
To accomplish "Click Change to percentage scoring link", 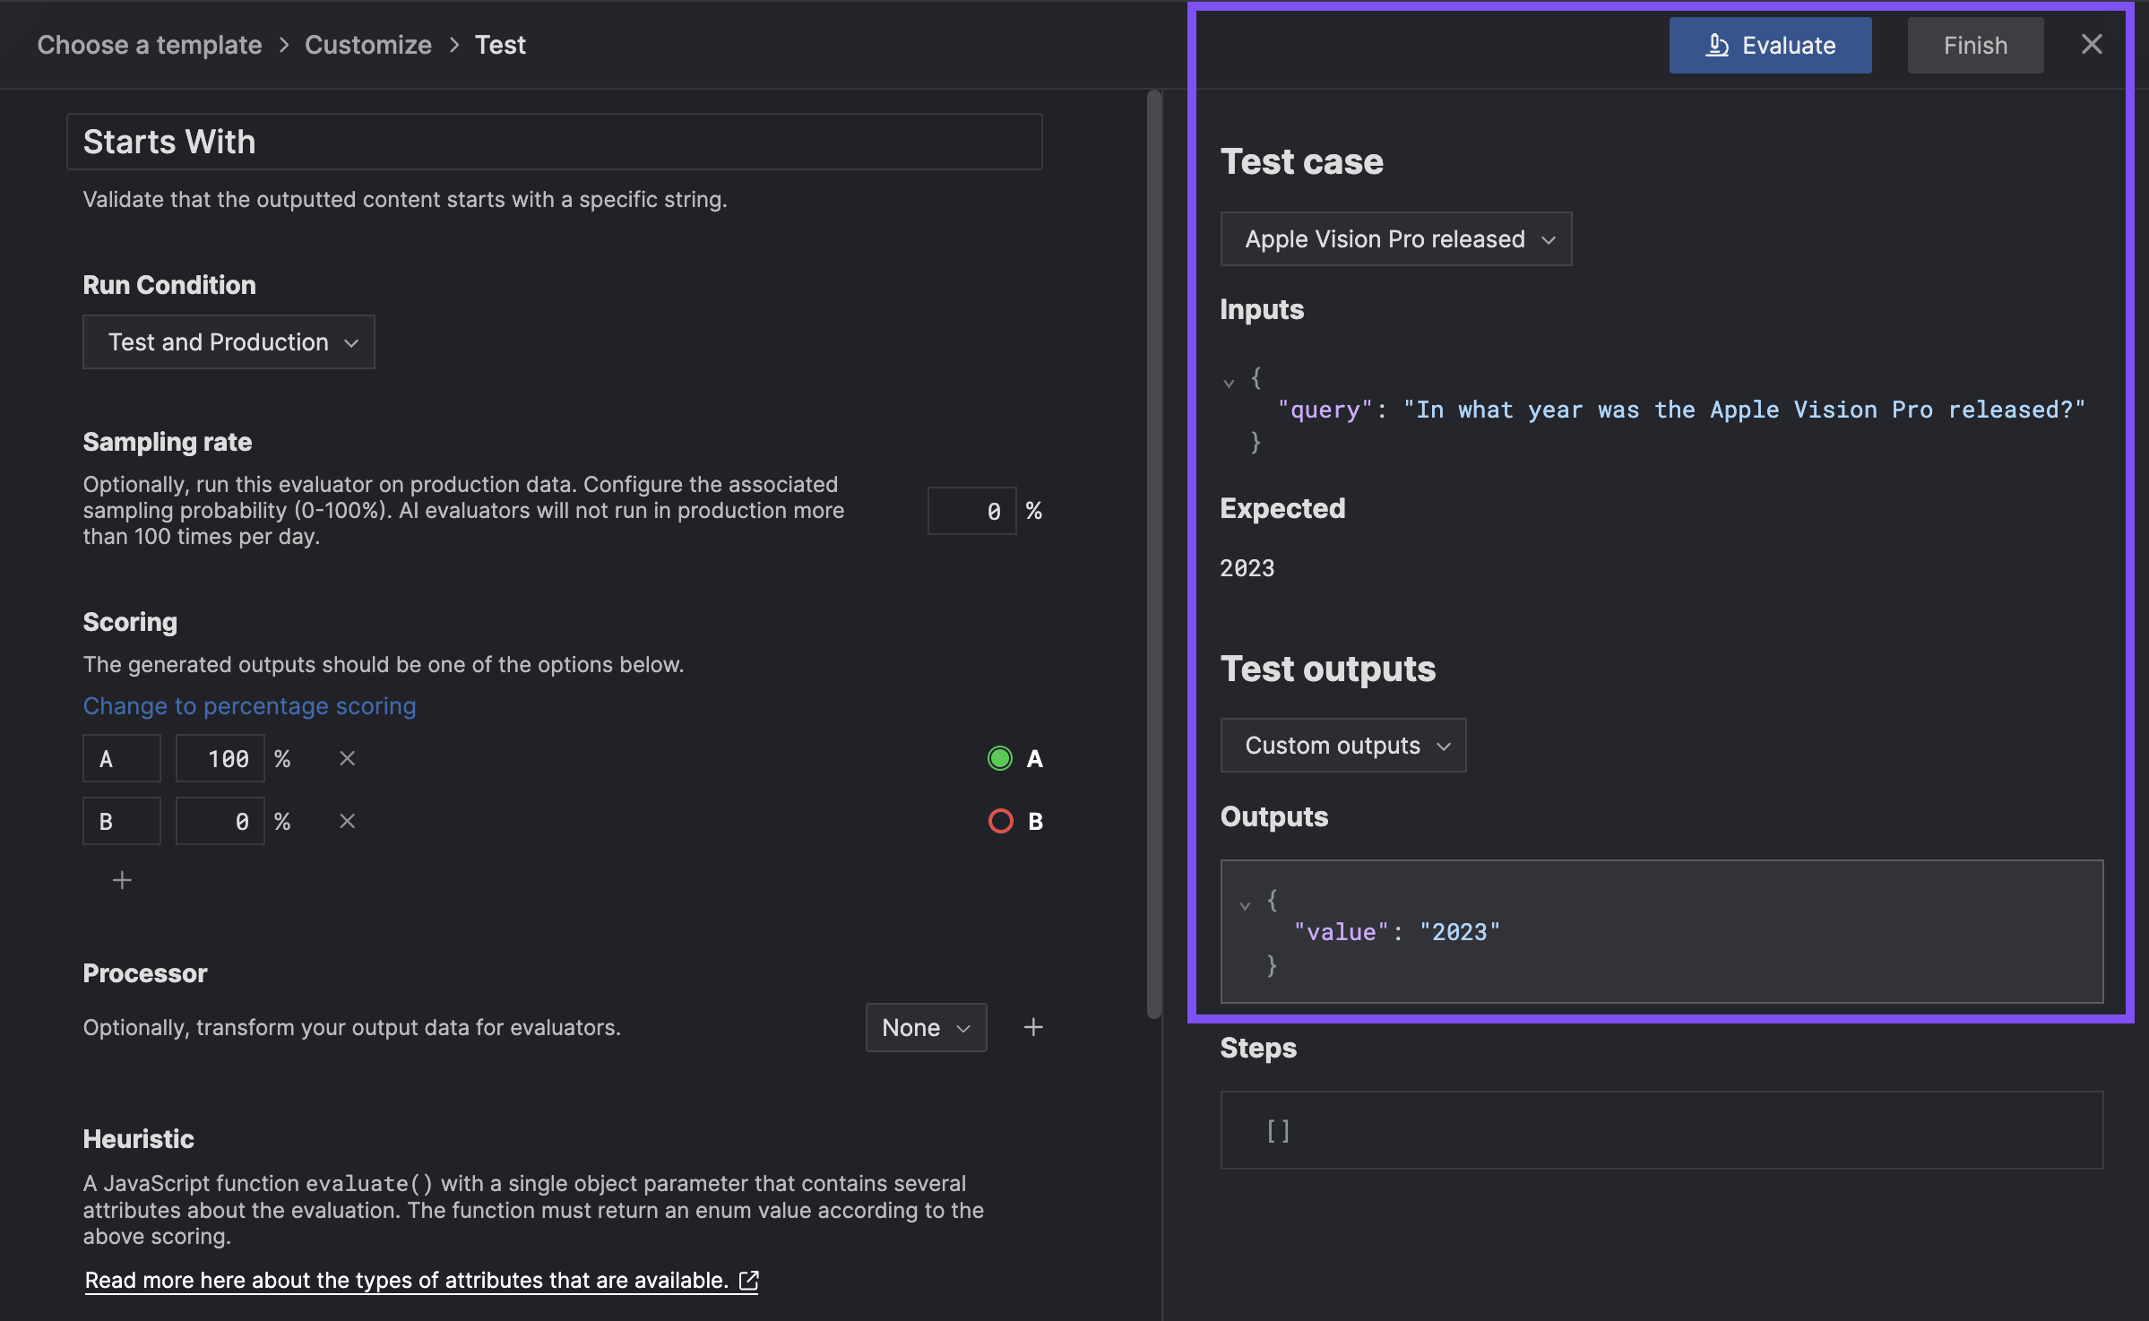I will [249, 706].
